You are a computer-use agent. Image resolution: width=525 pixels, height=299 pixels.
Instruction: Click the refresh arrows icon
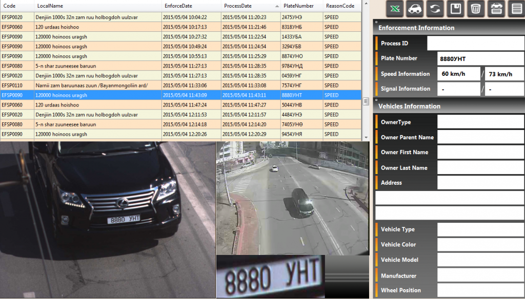435,9
